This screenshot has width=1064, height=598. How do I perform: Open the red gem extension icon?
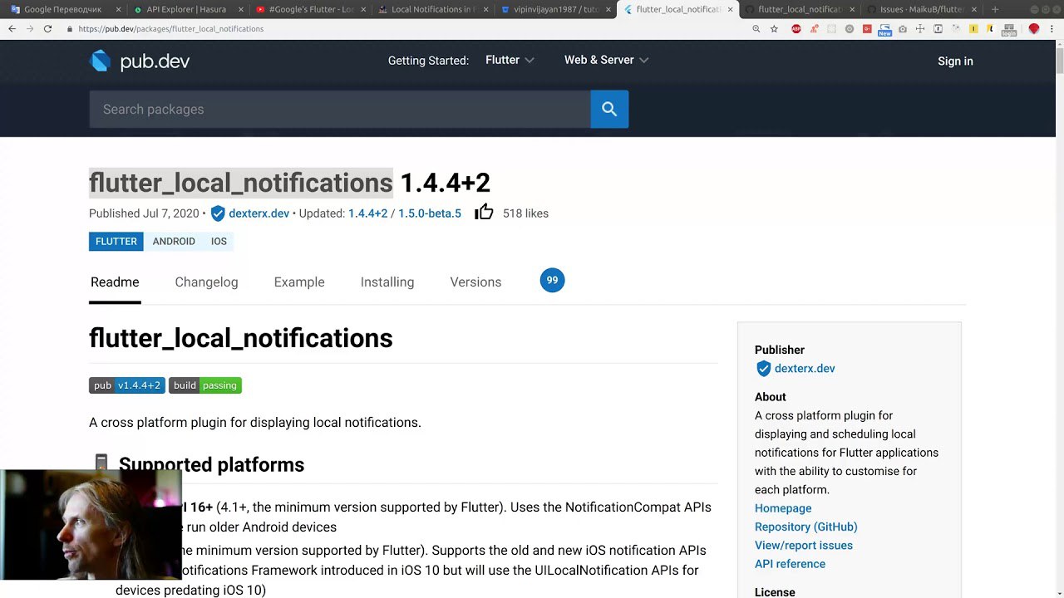coord(1034,28)
